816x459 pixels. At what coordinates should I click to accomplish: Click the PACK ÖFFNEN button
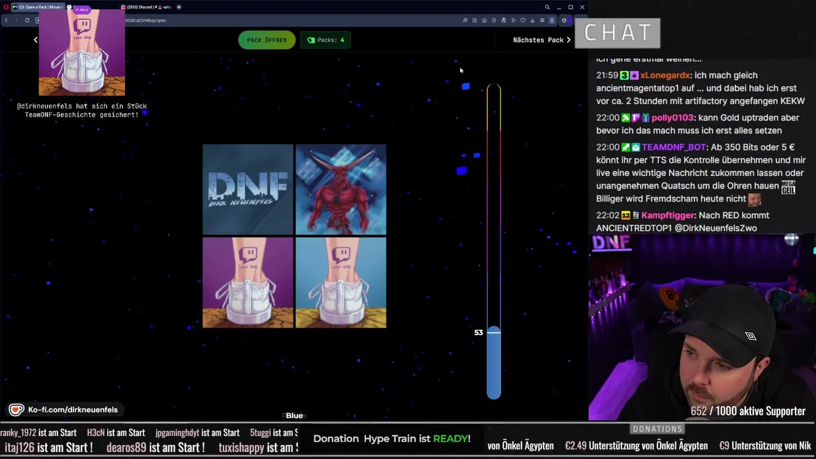click(x=266, y=40)
